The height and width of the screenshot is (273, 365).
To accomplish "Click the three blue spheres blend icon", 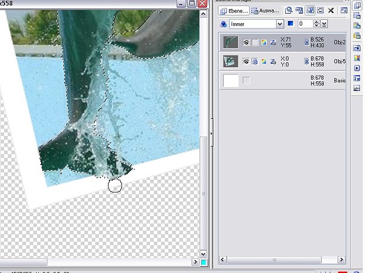I will tap(224, 24).
